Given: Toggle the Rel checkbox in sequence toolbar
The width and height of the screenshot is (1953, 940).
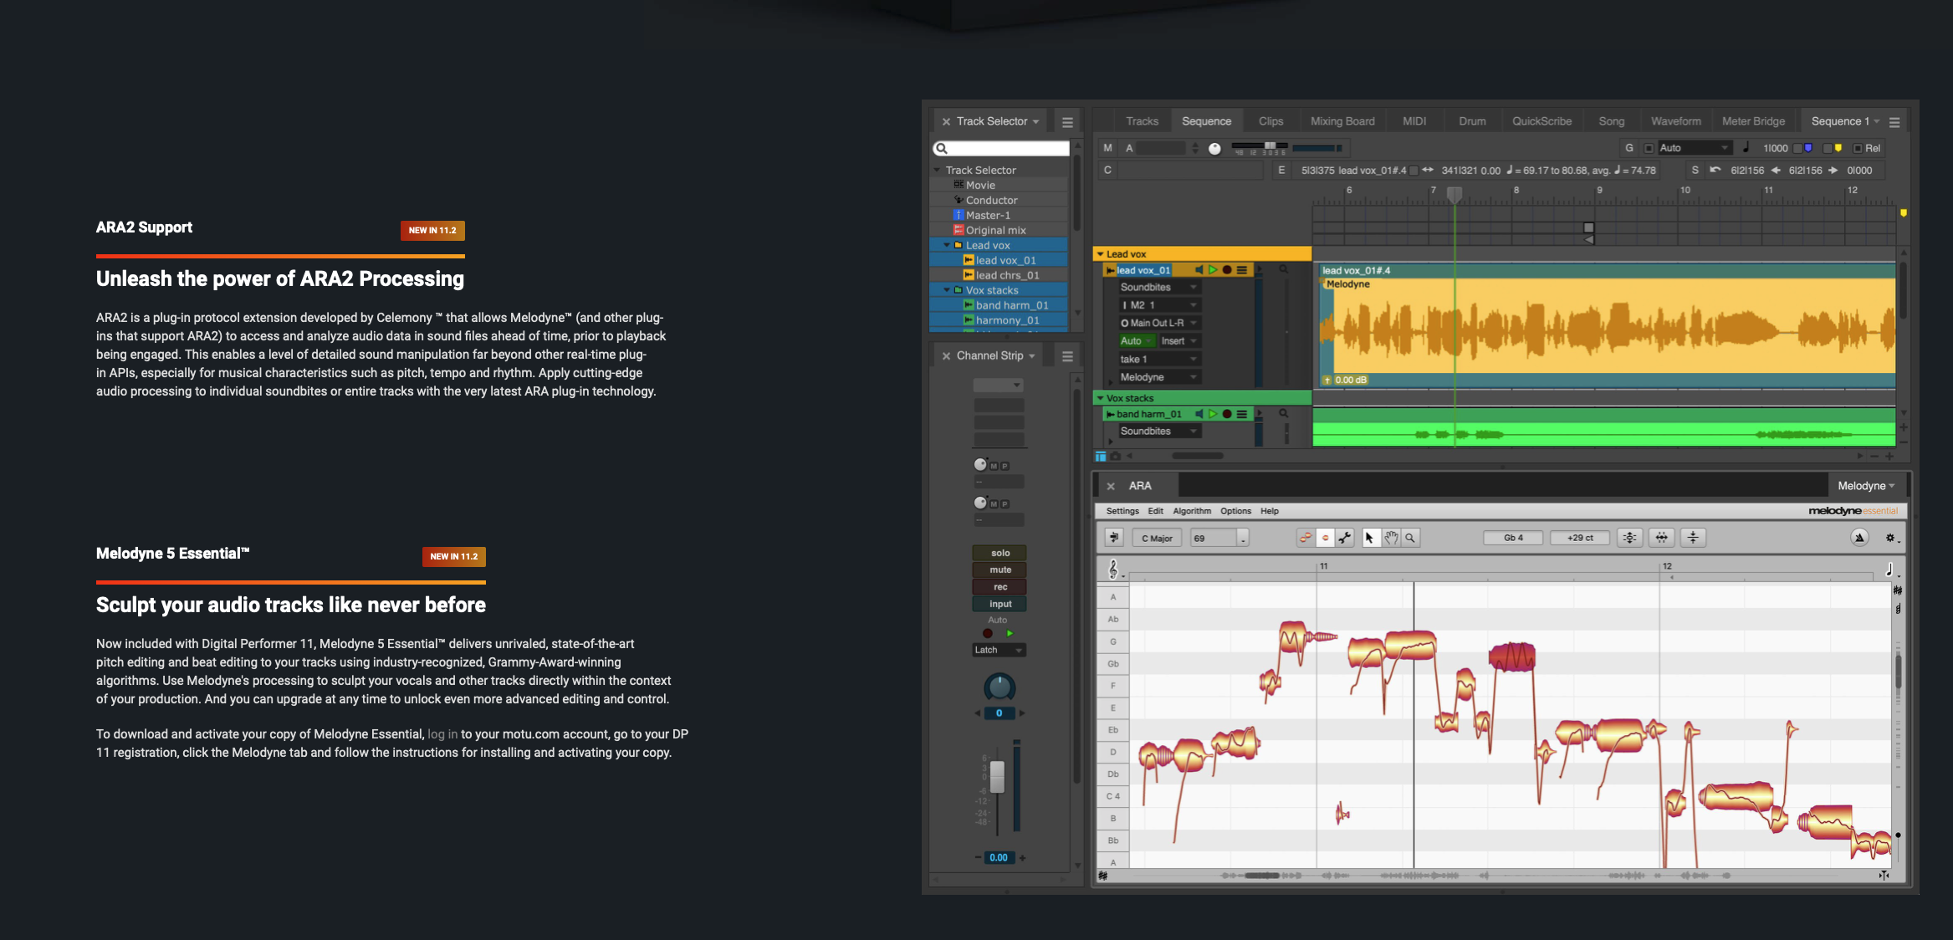Looking at the screenshot, I should point(1858,148).
